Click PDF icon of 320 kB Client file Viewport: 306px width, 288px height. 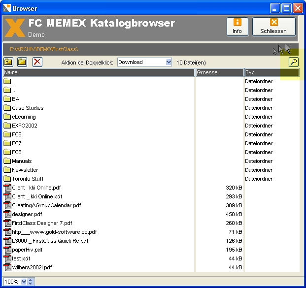[7, 188]
